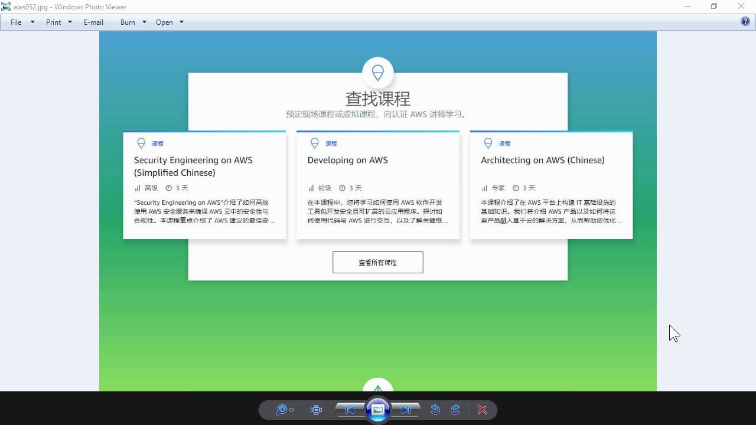756x425 pixels.
Task: Click the 查看所有课程 button
Action: (378, 262)
